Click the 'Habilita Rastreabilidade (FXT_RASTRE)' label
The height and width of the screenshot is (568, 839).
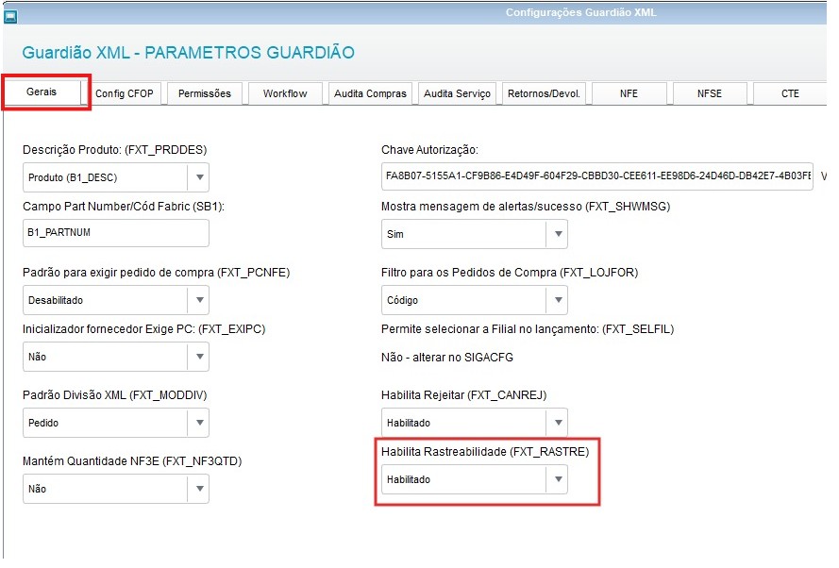pos(485,451)
